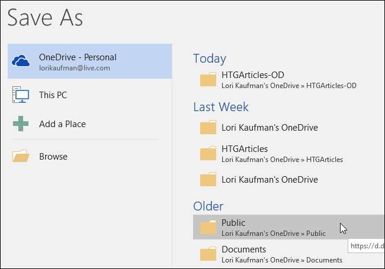Select the OneDrive - Personal location label
Viewport: 385px width, 269px height.
pyautogui.click(x=78, y=57)
